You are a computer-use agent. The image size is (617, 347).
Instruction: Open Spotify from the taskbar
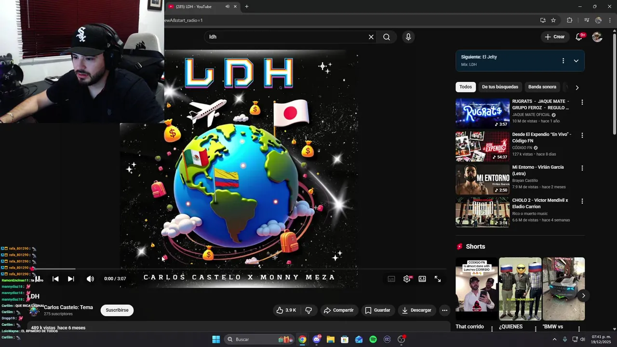tap(373, 339)
